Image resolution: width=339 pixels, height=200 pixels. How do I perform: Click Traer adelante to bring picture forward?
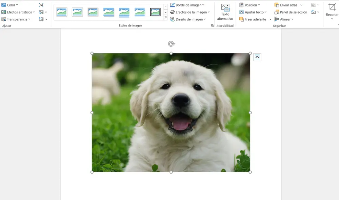pyautogui.click(x=253, y=19)
